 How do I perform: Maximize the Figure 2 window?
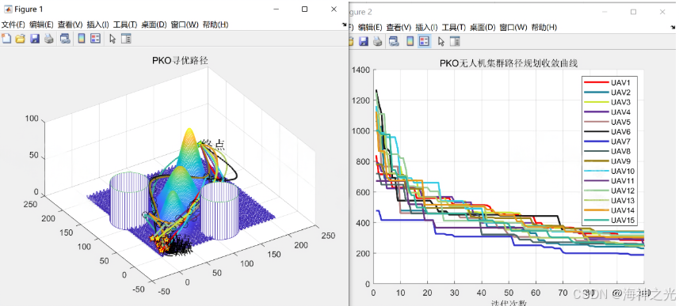633,12
